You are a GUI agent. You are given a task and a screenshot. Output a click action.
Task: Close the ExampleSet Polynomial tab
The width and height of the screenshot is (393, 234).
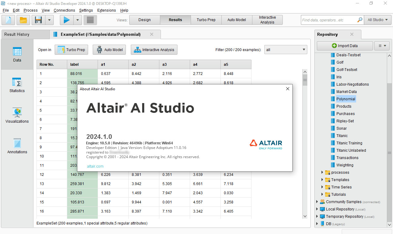click(152, 34)
